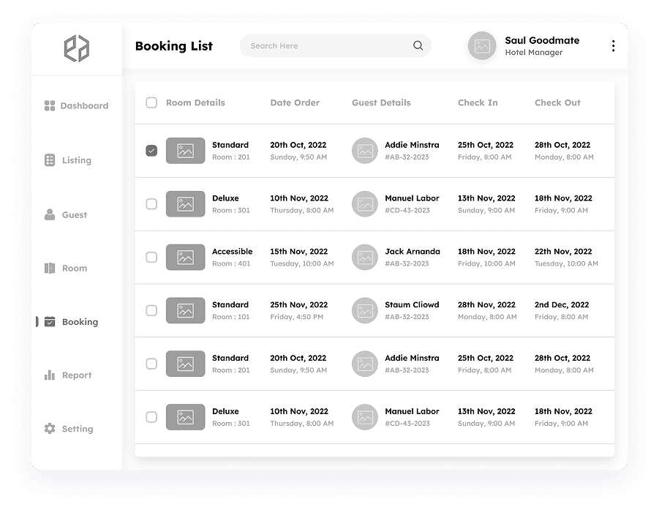
Task: Sort bookings by the Date Order column
Action: (x=295, y=102)
